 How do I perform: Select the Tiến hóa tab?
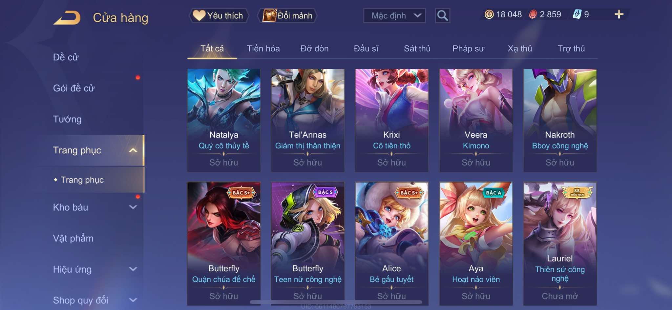click(263, 48)
